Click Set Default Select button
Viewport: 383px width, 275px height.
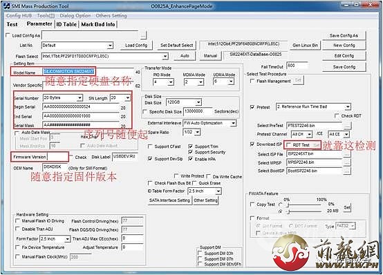tap(176, 46)
